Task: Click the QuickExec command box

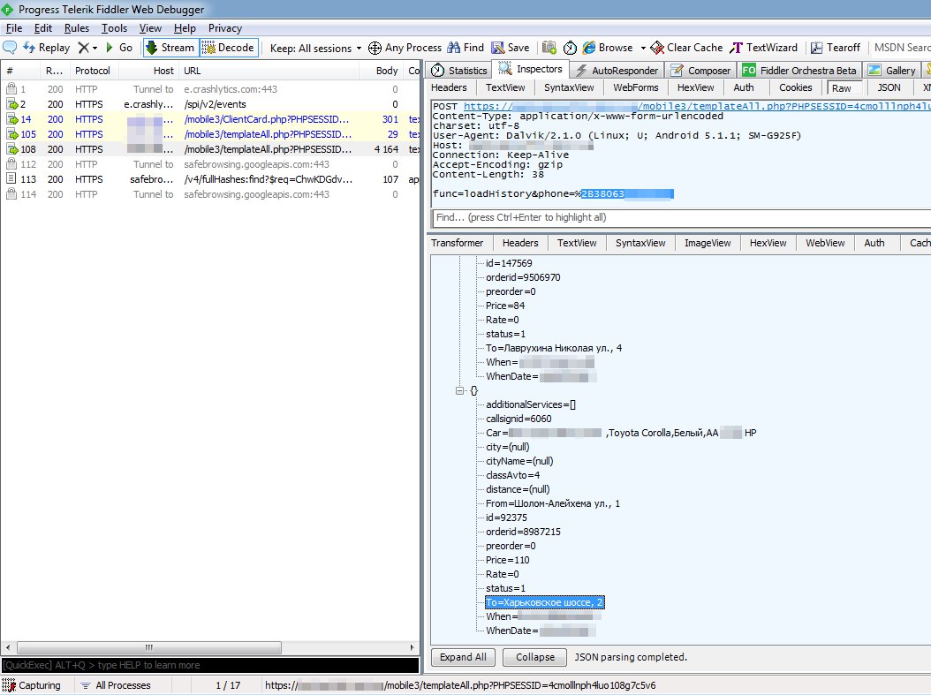Action: click(x=210, y=665)
